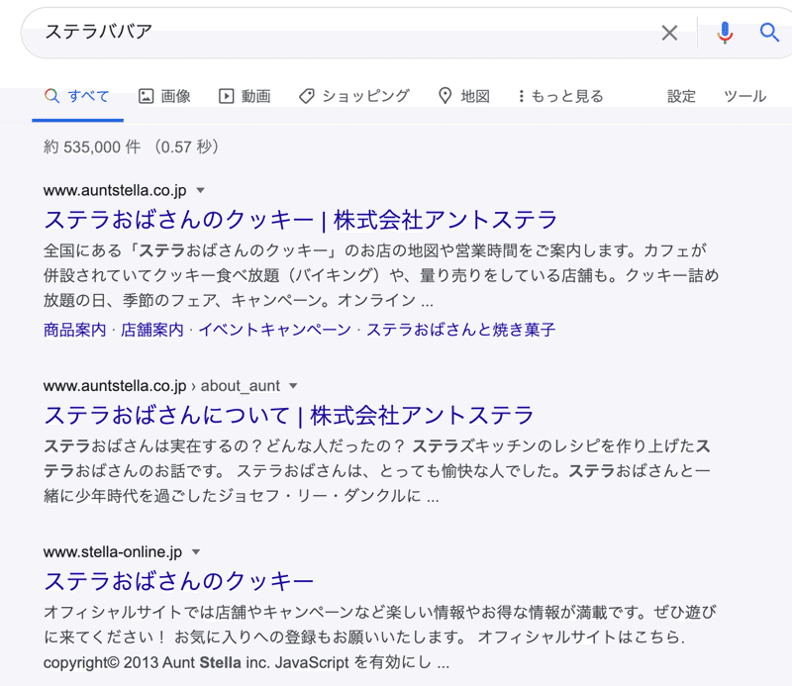The height and width of the screenshot is (686, 792).
Task: Open ツール options
Action: (745, 96)
